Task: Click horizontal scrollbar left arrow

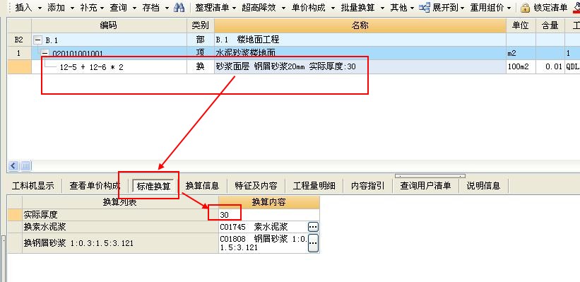Action: (13, 166)
